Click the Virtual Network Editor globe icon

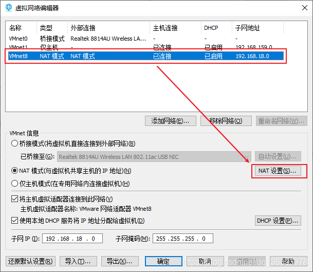[9, 8]
